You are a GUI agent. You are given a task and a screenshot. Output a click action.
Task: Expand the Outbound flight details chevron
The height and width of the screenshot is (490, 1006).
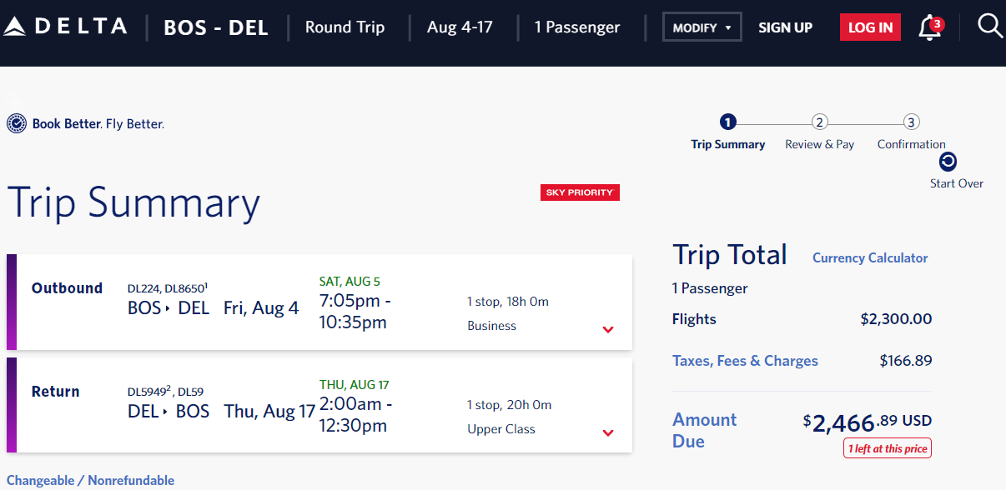(x=608, y=329)
